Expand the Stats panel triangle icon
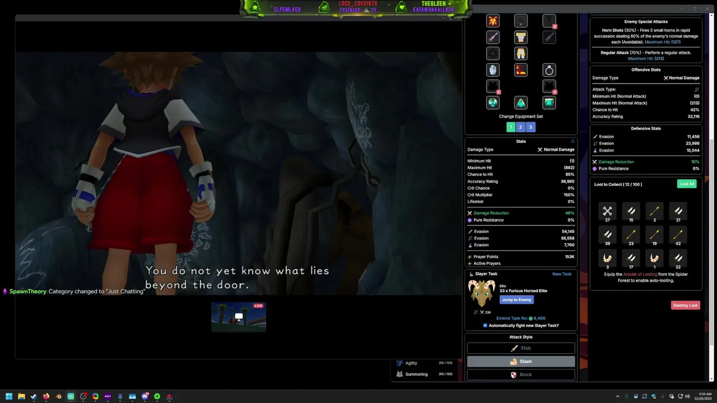 click(572, 141)
